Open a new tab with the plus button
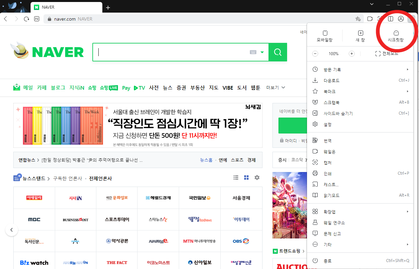The height and width of the screenshot is (269, 419). [108, 8]
